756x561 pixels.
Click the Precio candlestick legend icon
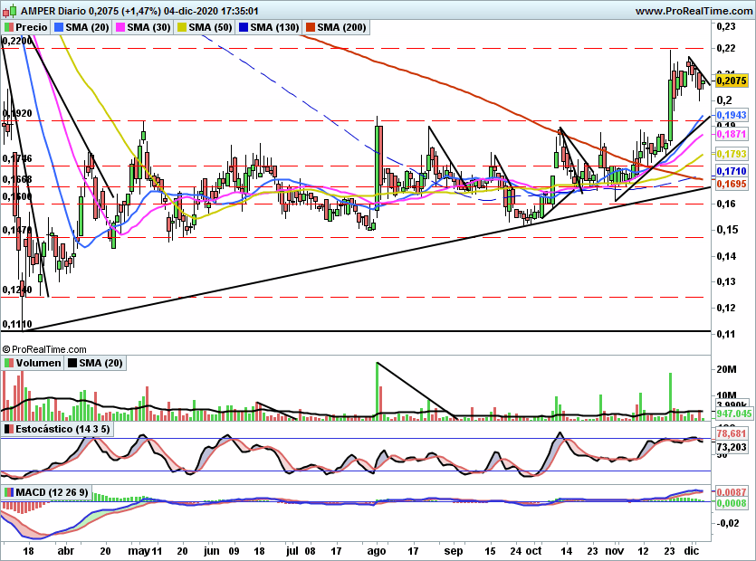point(9,27)
